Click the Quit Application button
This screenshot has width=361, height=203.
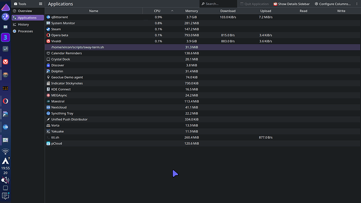(x=254, y=4)
